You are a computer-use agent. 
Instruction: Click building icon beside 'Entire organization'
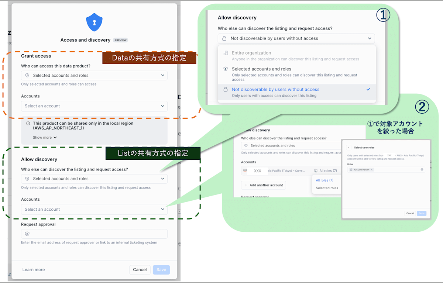pos(226,53)
